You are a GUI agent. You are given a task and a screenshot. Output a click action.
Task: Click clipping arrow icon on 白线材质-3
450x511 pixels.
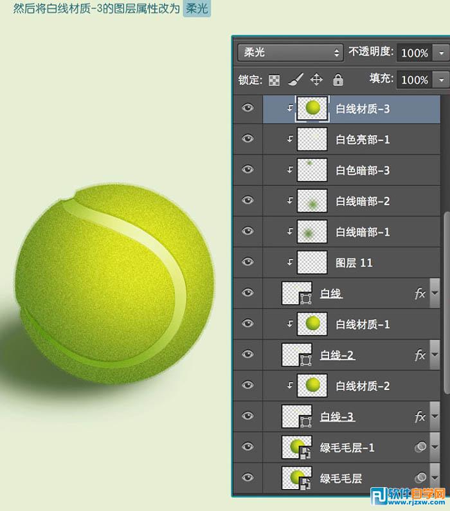(x=290, y=108)
